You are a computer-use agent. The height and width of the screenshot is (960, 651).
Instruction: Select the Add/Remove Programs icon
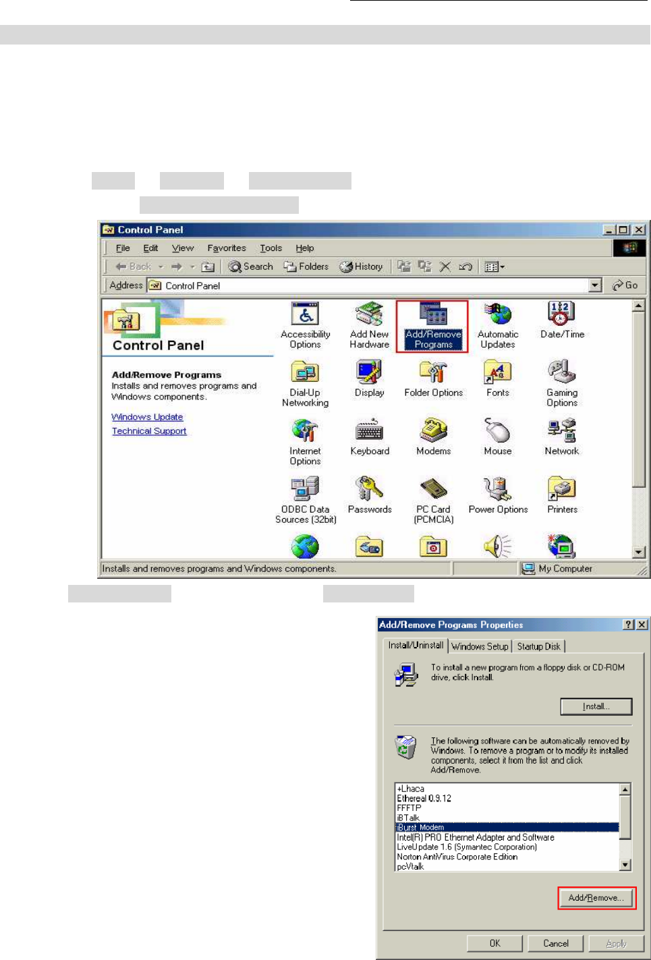click(433, 326)
